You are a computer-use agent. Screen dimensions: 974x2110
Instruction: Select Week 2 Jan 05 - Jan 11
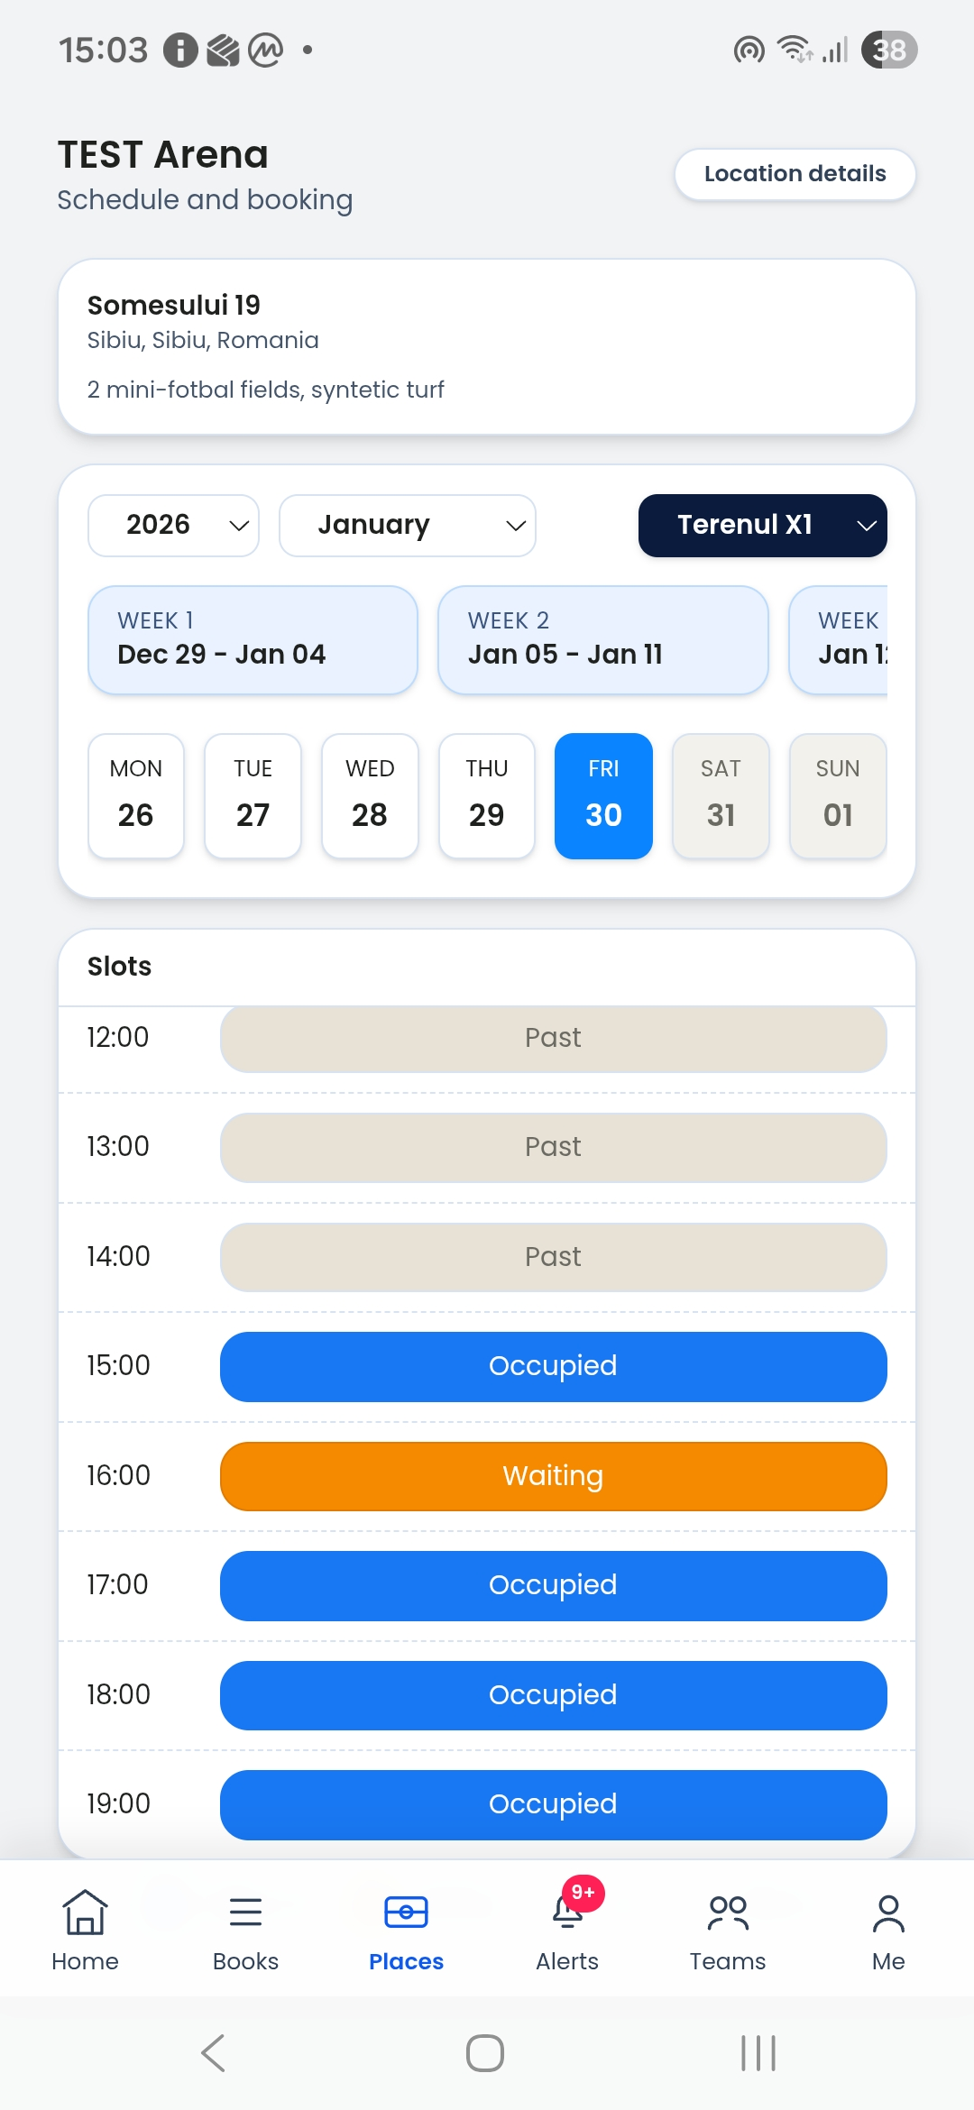(602, 639)
